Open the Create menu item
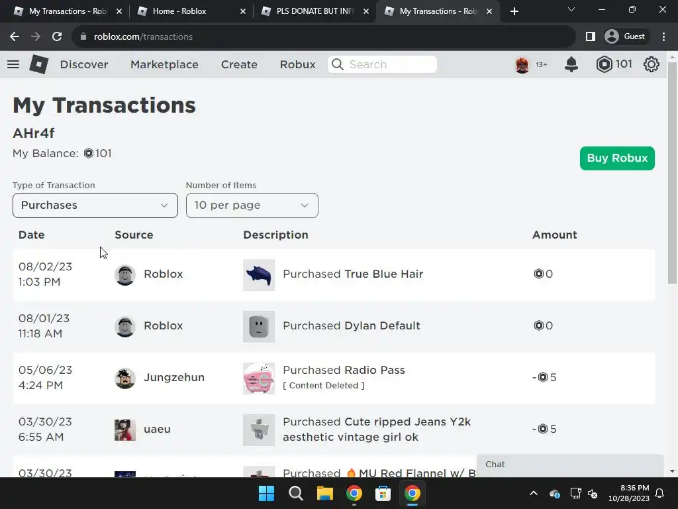This screenshot has height=509, width=678. pyautogui.click(x=239, y=64)
